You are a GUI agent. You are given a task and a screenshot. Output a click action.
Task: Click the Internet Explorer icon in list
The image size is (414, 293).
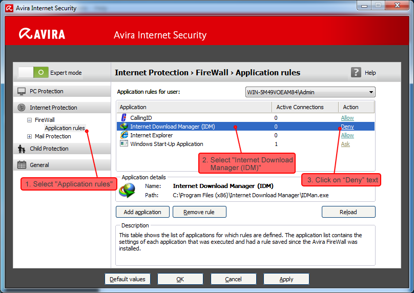pos(123,135)
